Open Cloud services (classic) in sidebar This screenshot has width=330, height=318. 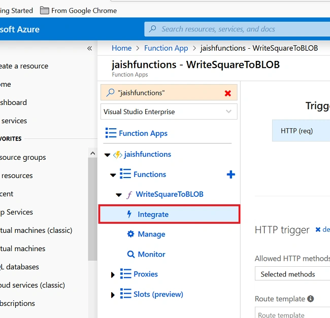[32, 285]
